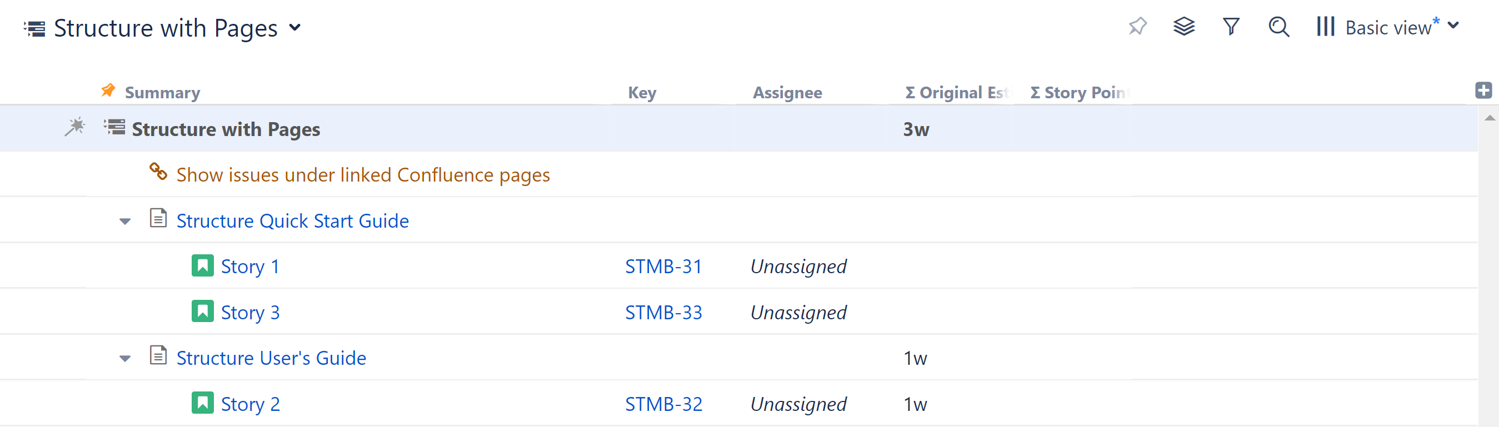Collapse the Structure User's Guide section

125,358
